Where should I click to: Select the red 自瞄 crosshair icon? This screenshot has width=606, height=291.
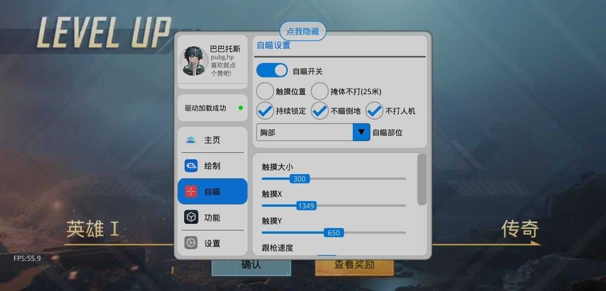tap(191, 192)
